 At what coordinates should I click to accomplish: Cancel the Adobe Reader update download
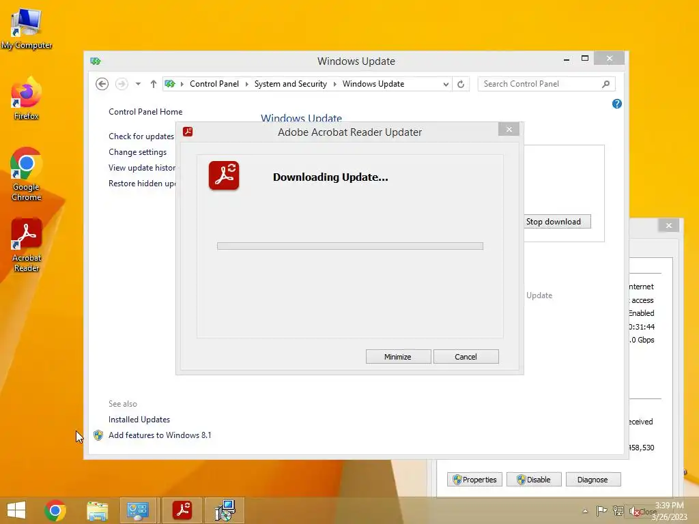click(466, 356)
